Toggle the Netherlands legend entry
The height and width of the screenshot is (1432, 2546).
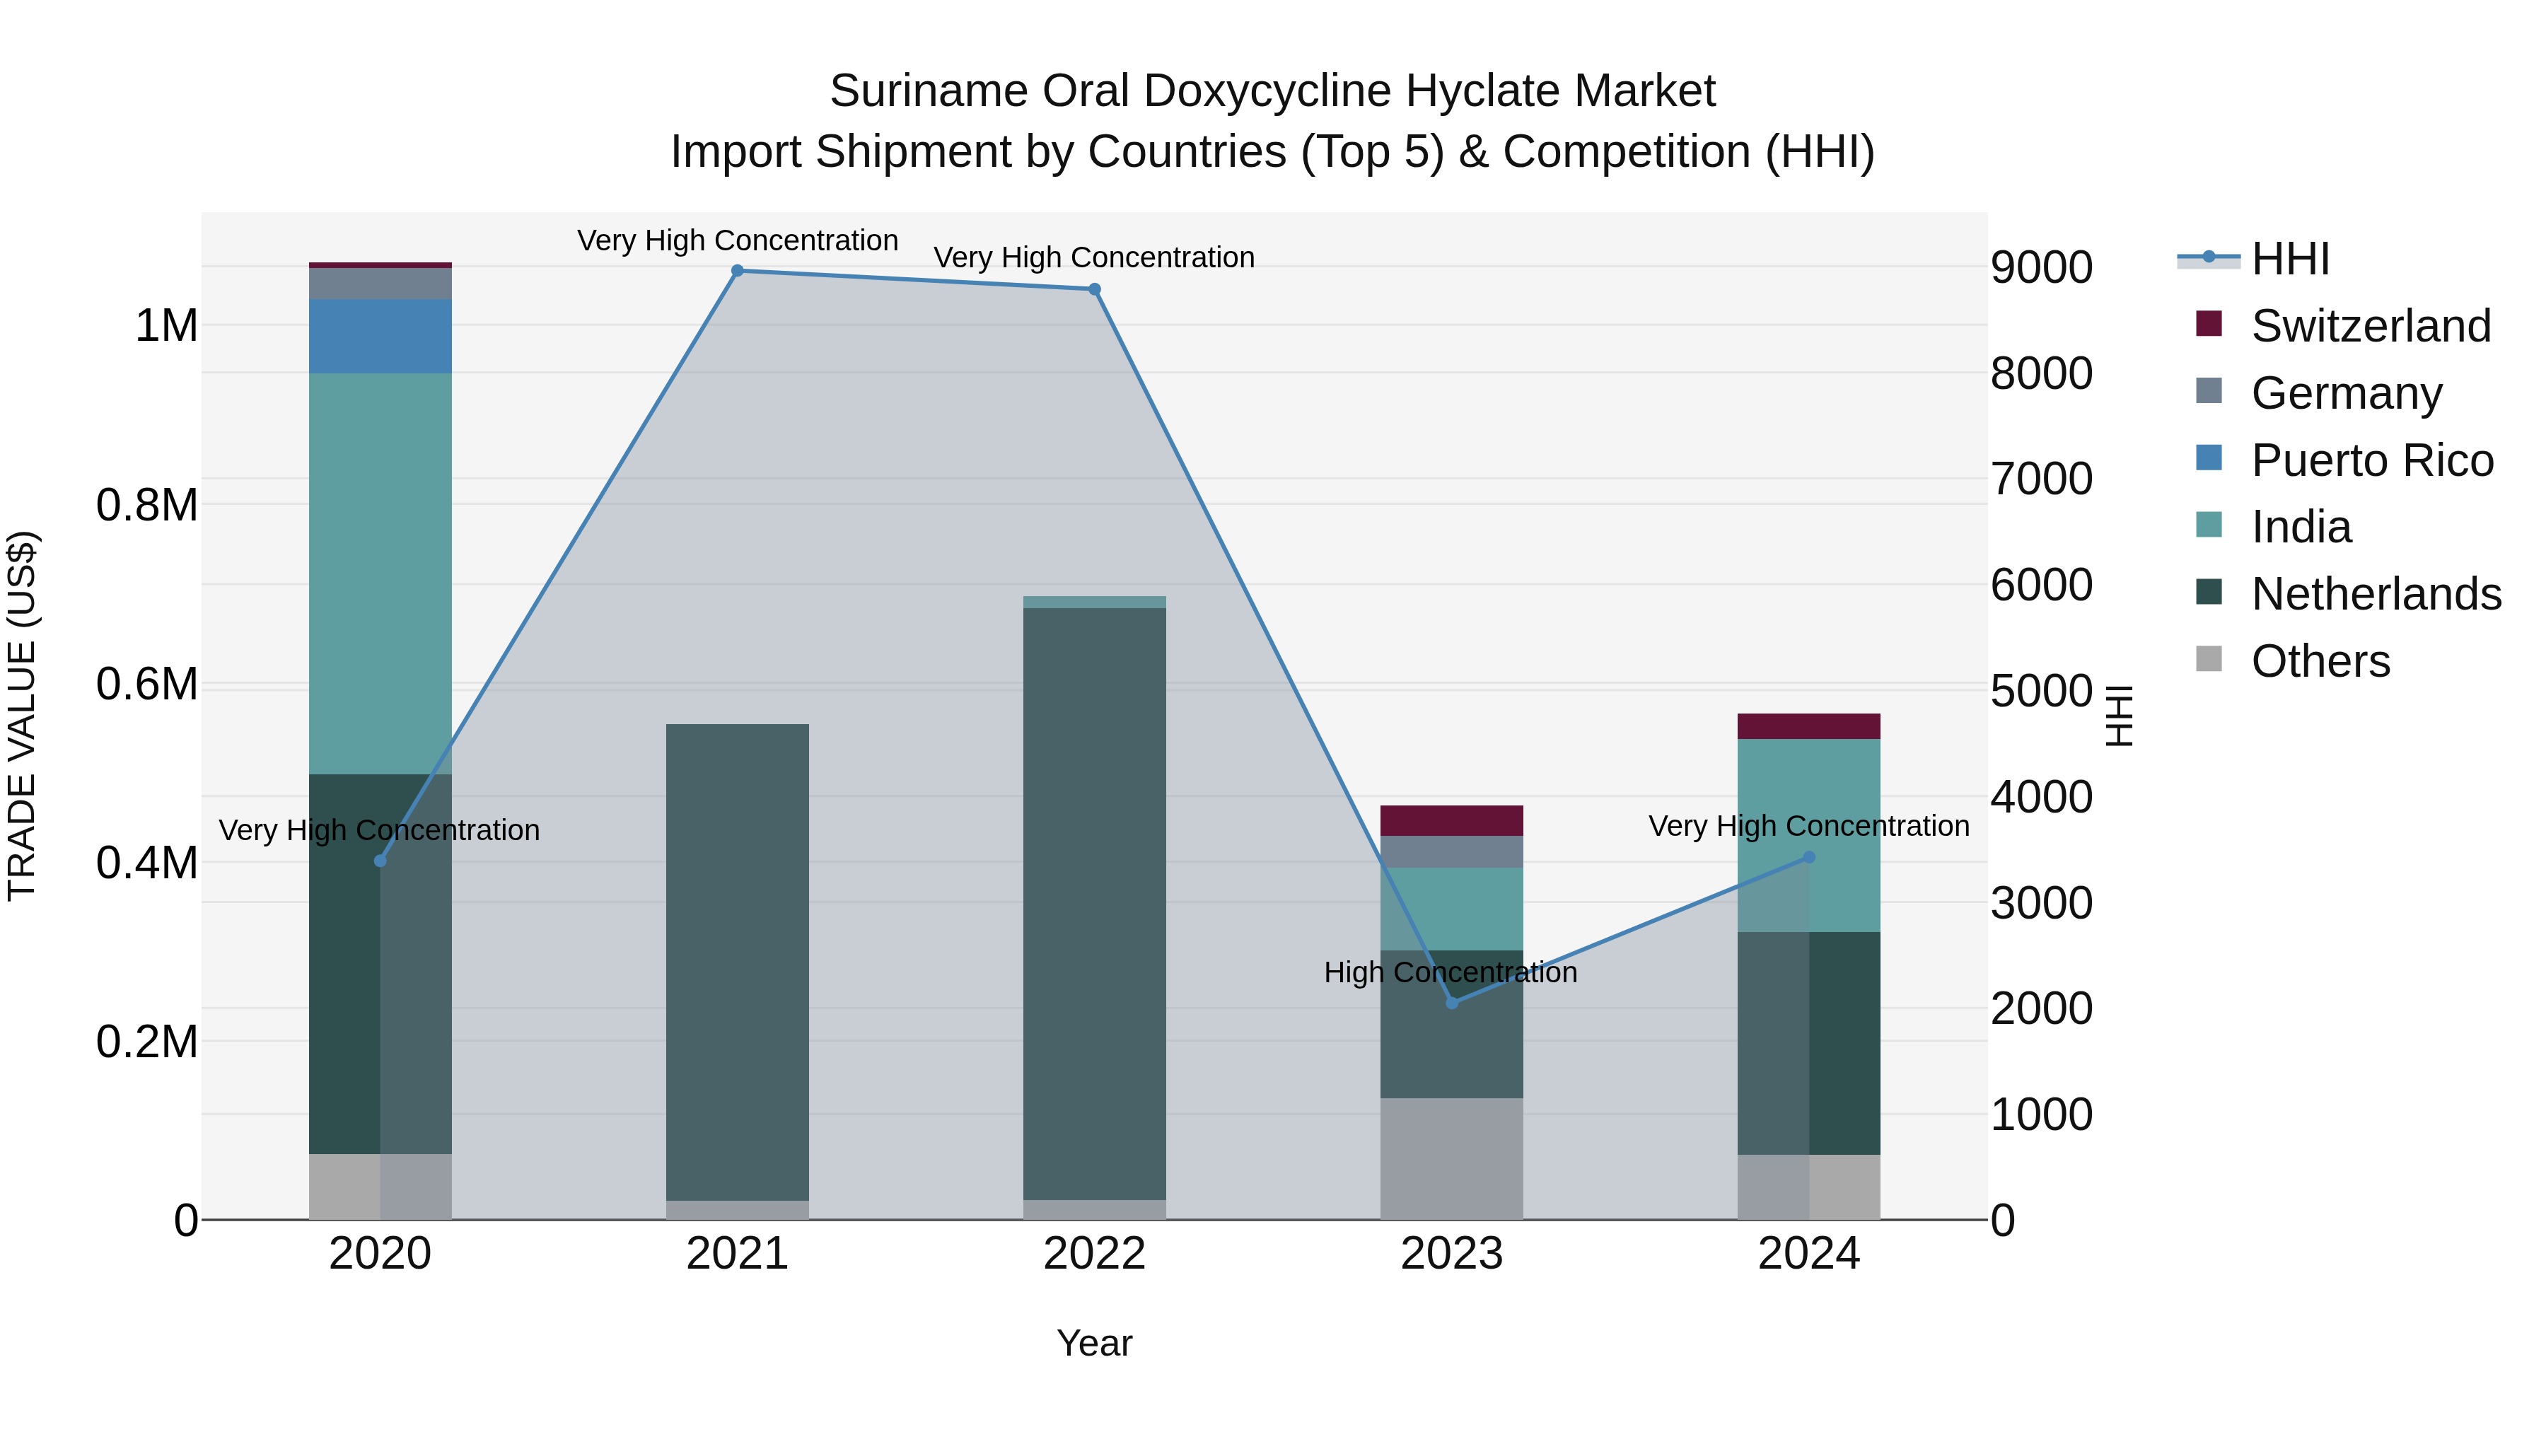(2348, 594)
